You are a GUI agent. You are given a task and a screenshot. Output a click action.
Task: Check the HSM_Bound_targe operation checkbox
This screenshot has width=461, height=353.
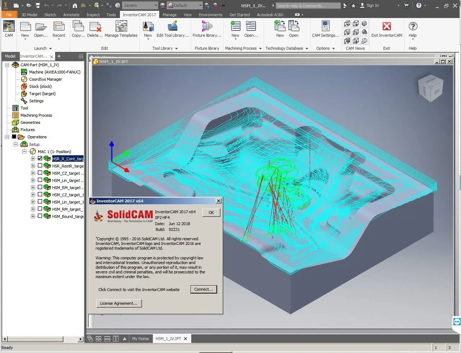pyautogui.click(x=40, y=216)
